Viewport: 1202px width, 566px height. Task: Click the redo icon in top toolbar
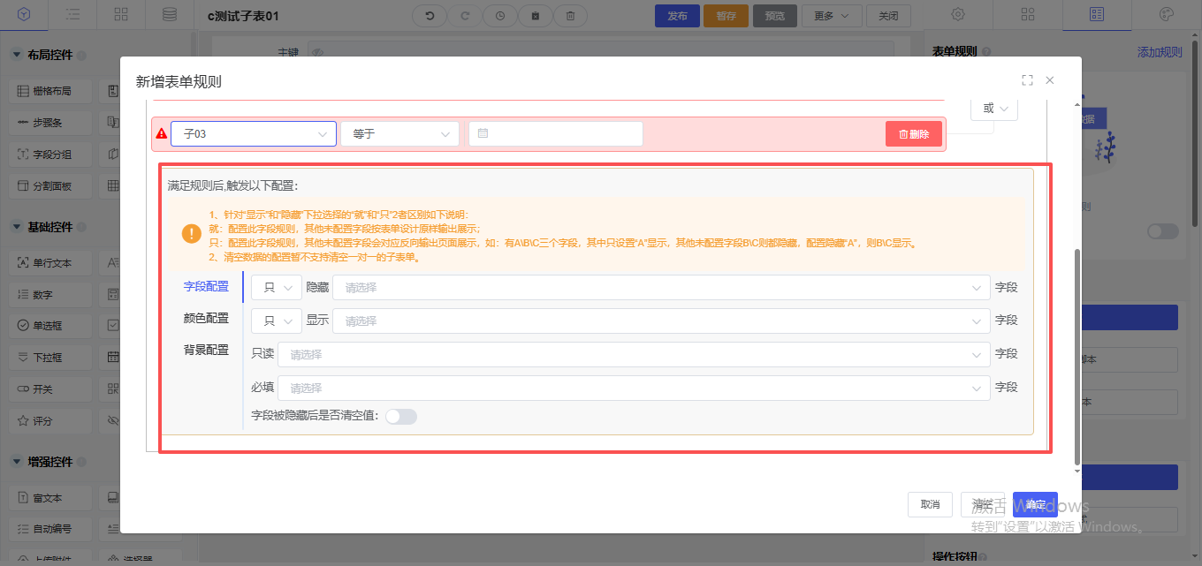click(x=465, y=16)
